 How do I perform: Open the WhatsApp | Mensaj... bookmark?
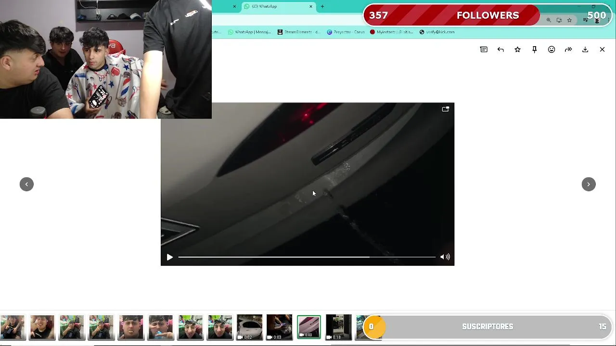[x=249, y=32]
